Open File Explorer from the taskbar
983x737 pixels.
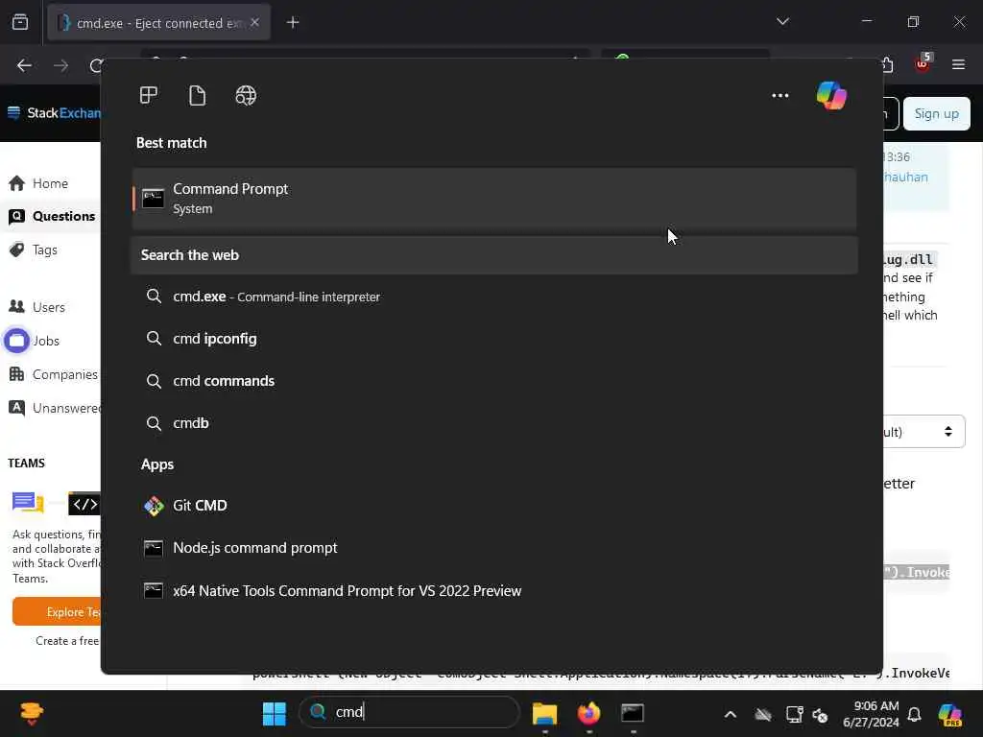click(545, 713)
